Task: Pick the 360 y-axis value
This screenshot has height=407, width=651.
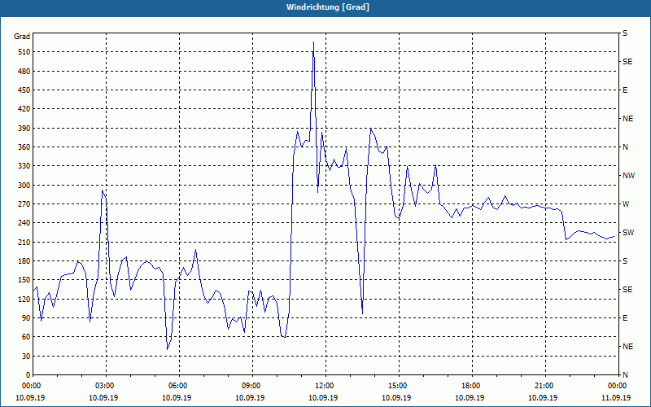Action: click(x=24, y=147)
